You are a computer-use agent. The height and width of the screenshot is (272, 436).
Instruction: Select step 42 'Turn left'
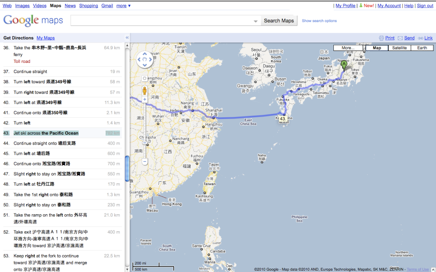point(62,123)
